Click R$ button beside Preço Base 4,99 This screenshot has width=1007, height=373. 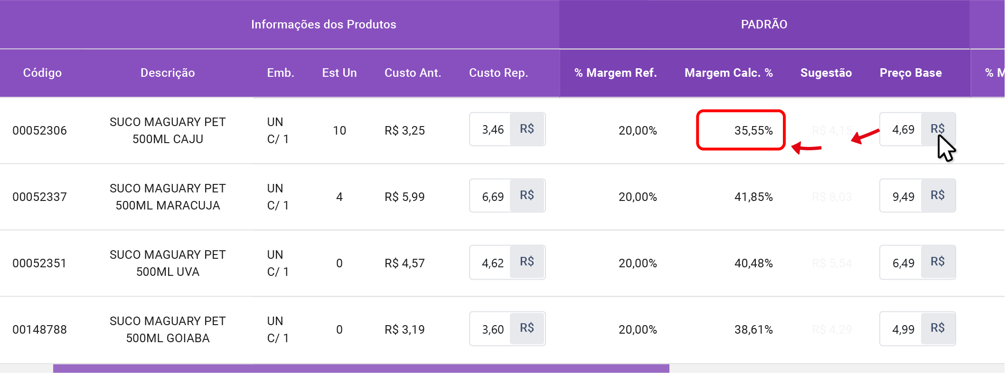[938, 328]
